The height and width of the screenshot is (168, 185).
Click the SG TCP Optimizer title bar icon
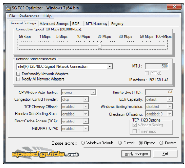[x=8, y=8]
